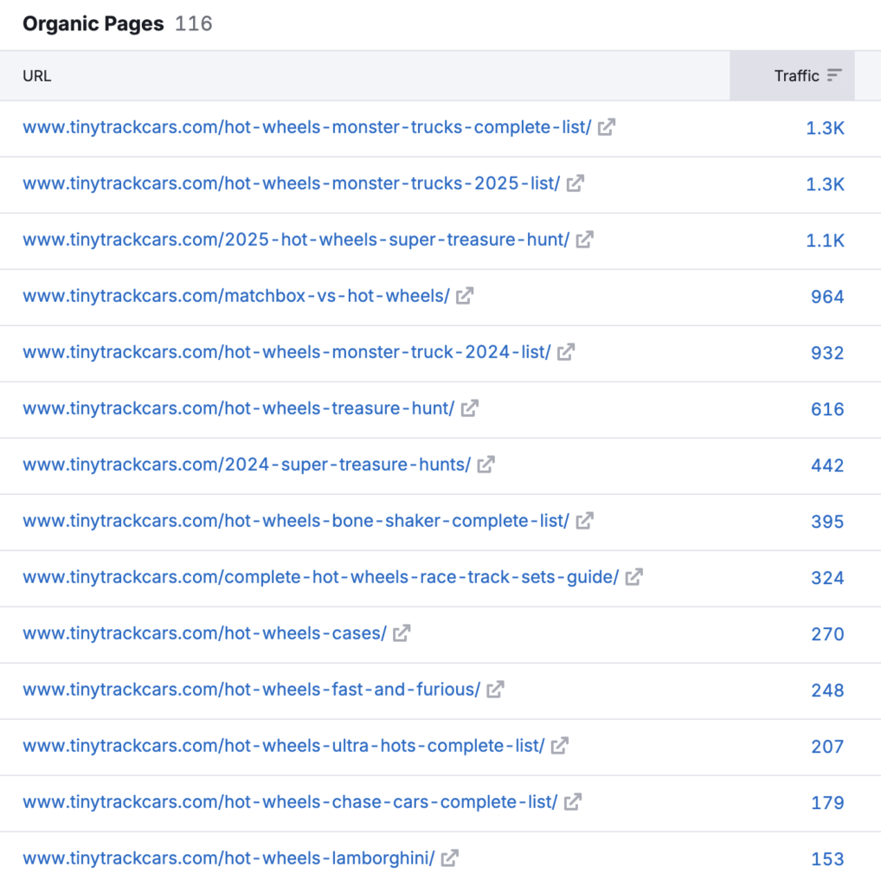Open the hot-wheels-monster-trucks-complete-list URL
881x886 pixels.
coord(307,127)
